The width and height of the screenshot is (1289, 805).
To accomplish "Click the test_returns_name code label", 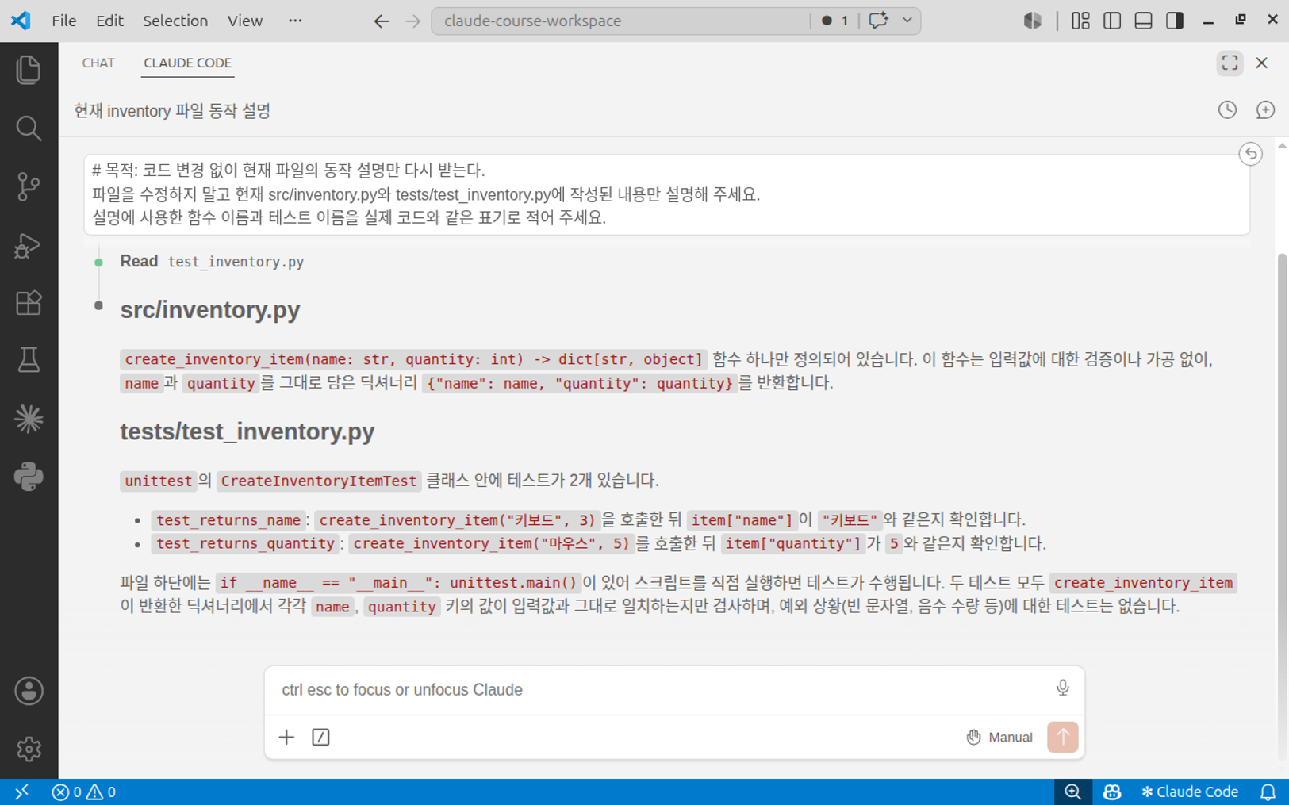I will point(228,520).
